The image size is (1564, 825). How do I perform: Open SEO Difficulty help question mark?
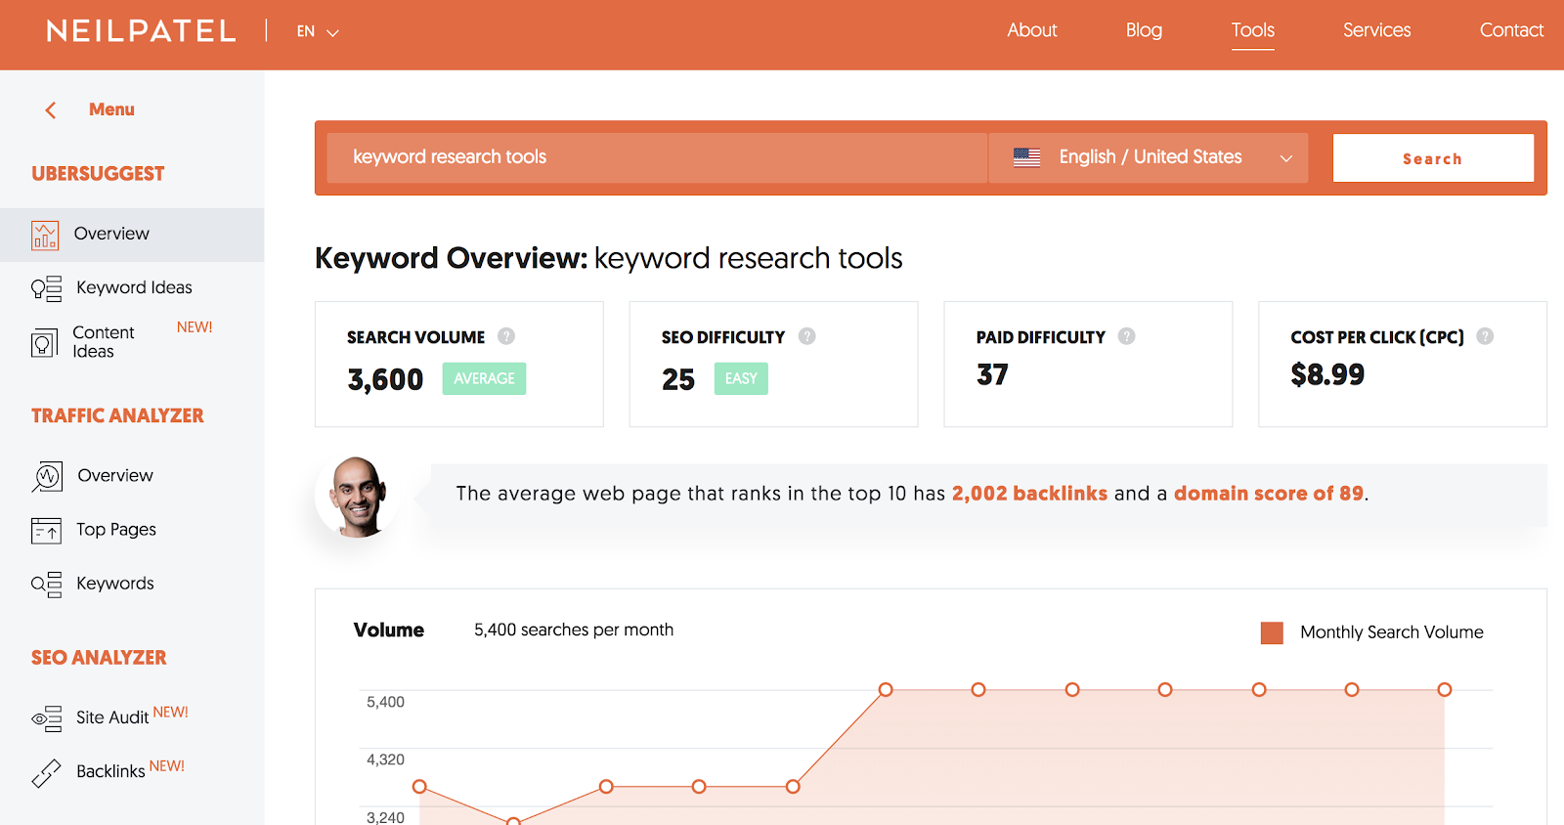[807, 336]
